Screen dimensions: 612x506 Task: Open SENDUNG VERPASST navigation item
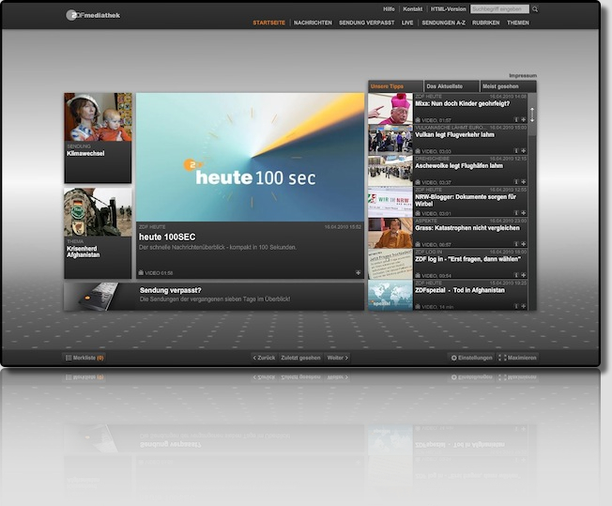pyautogui.click(x=366, y=23)
